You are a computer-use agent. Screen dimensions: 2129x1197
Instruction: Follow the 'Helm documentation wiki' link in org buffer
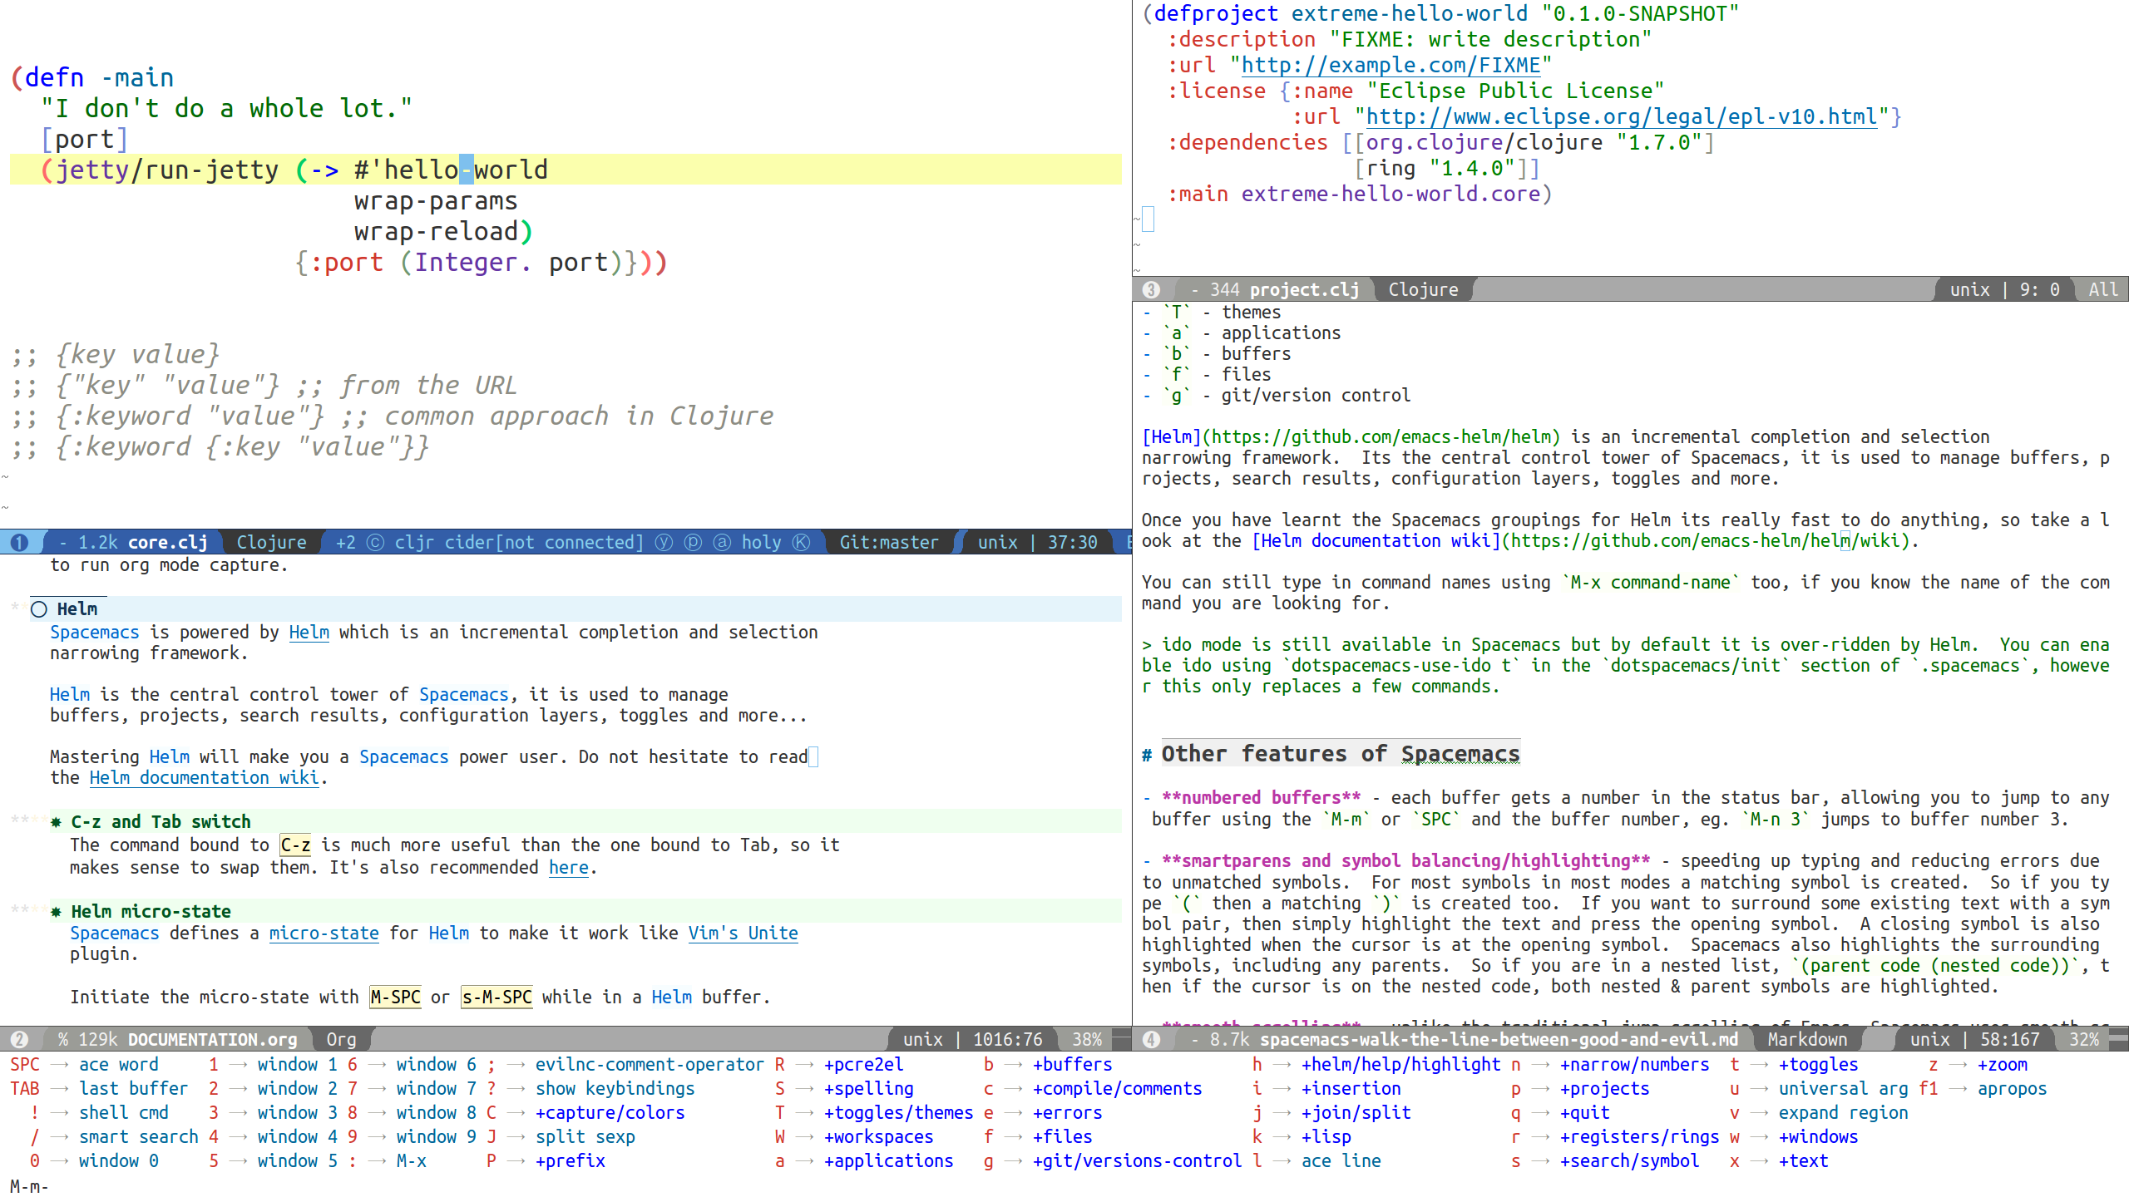tap(204, 778)
